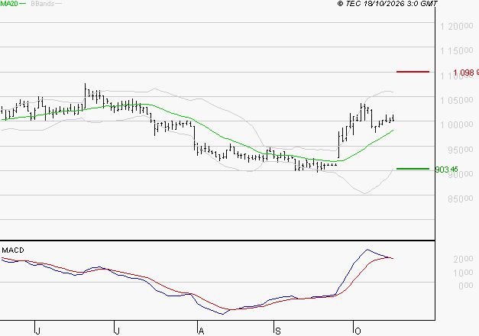
Task: Click the MA20 legend label
Action: click(9, 3)
